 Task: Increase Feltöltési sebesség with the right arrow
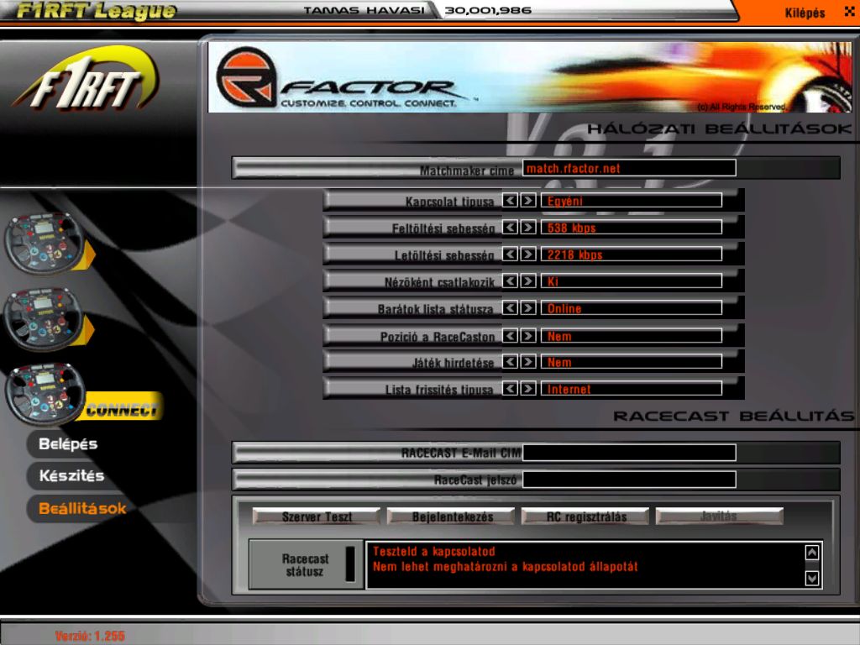tap(528, 227)
